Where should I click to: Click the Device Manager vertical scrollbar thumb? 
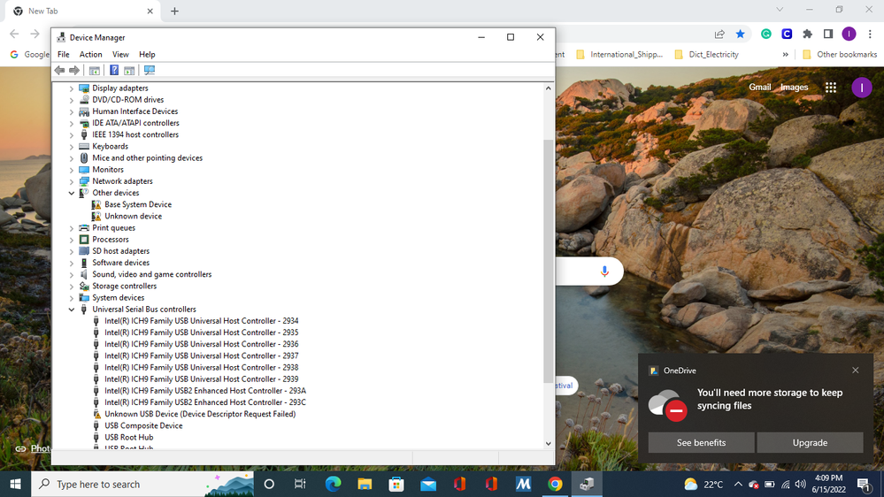tap(548, 260)
